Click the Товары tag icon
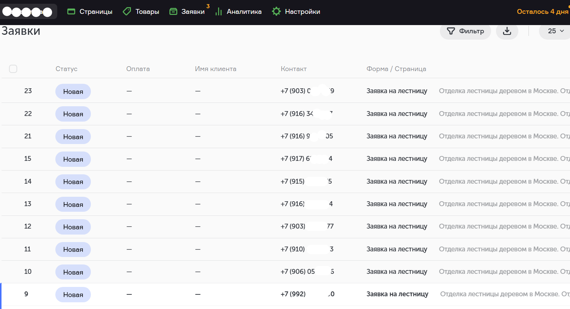This screenshot has height=309, width=570. pos(127,12)
